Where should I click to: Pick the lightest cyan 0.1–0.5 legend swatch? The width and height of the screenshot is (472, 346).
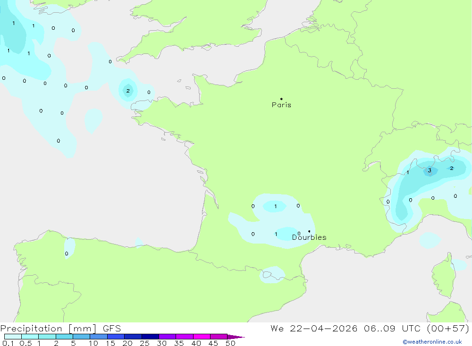click(13, 337)
